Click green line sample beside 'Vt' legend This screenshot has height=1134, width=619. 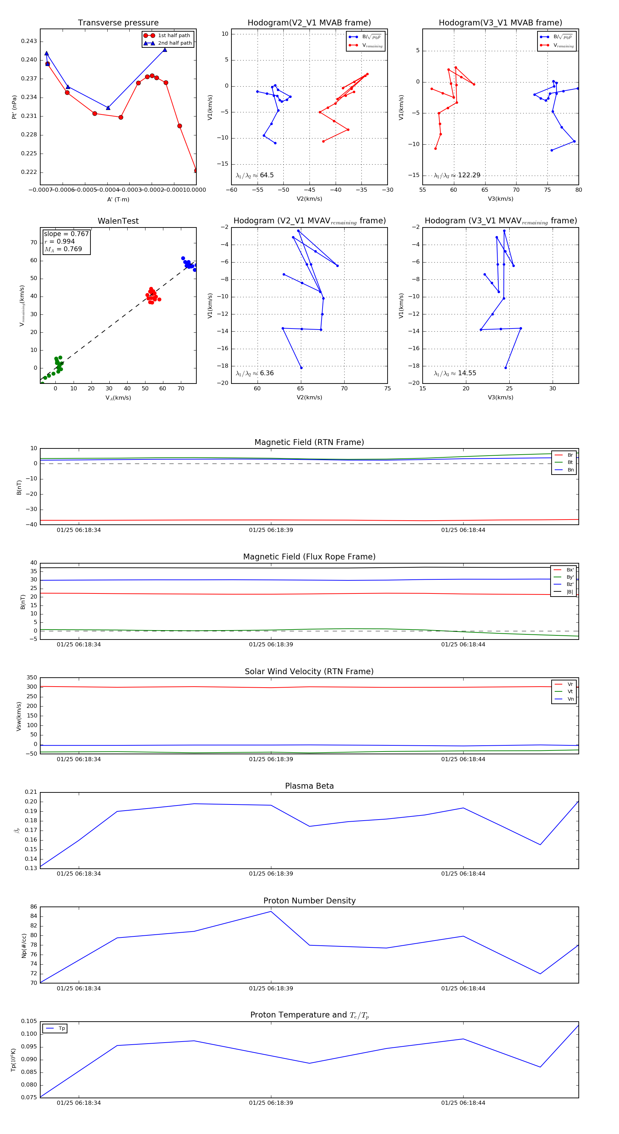[558, 692]
